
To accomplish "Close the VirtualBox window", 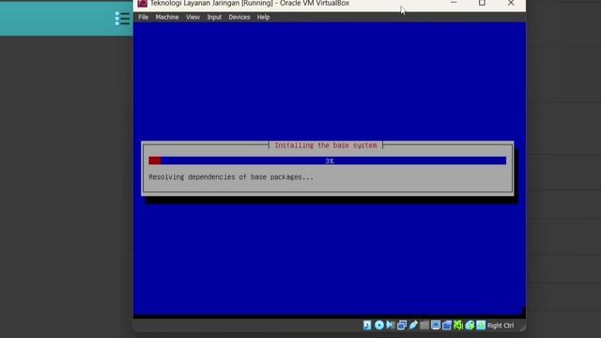I will (511, 3).
